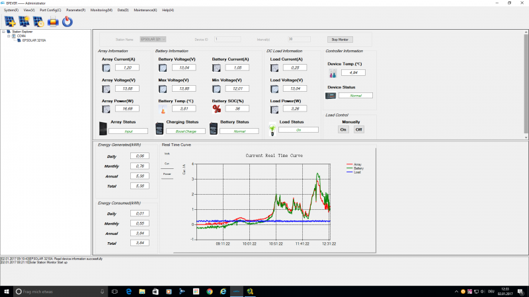Screen dimensions: 529x297
Task: Click the Battery Voltage value field
Action: click(x=184, y=68)
